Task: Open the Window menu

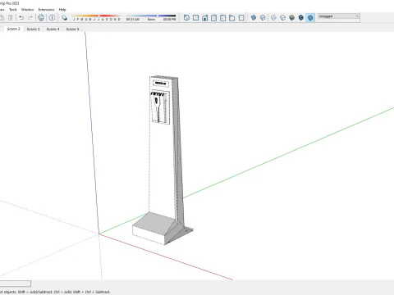Action: click(27, 10)
